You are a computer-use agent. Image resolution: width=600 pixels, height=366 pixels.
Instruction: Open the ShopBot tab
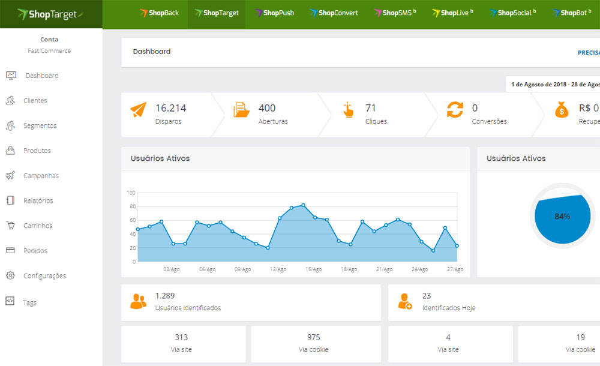pyautogui.click(x=572, y=13)
